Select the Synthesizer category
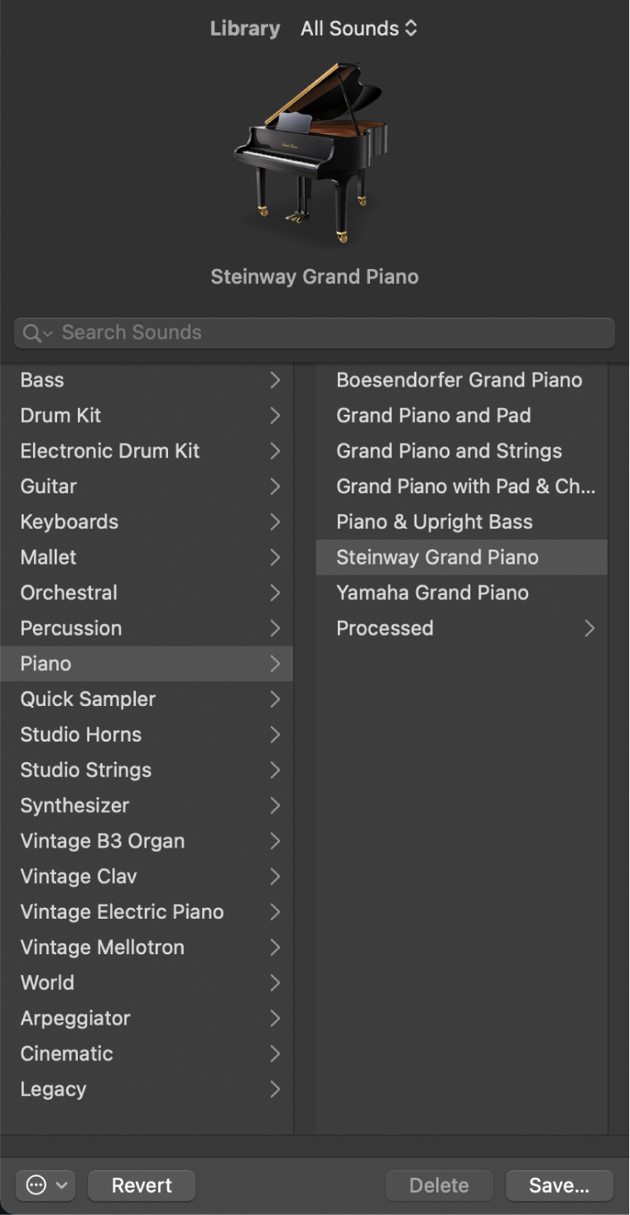The height and width of the screenshot is (1215, 630). click(x=147, y=806)
